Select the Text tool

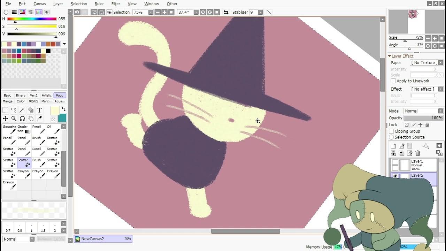[x=39, y=110]
